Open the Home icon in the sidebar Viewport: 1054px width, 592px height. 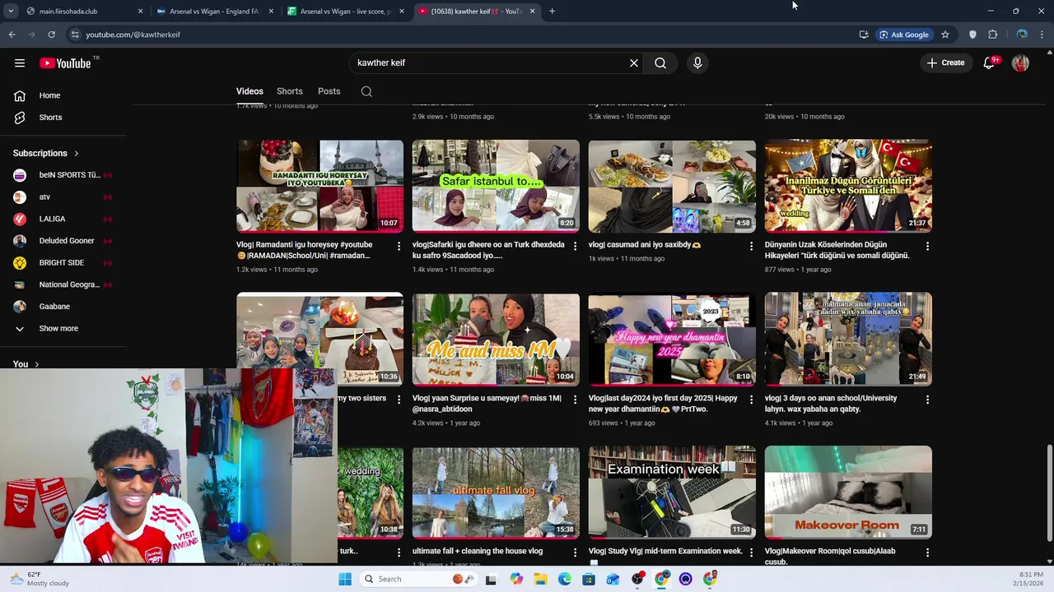click(x=20, y=95)
